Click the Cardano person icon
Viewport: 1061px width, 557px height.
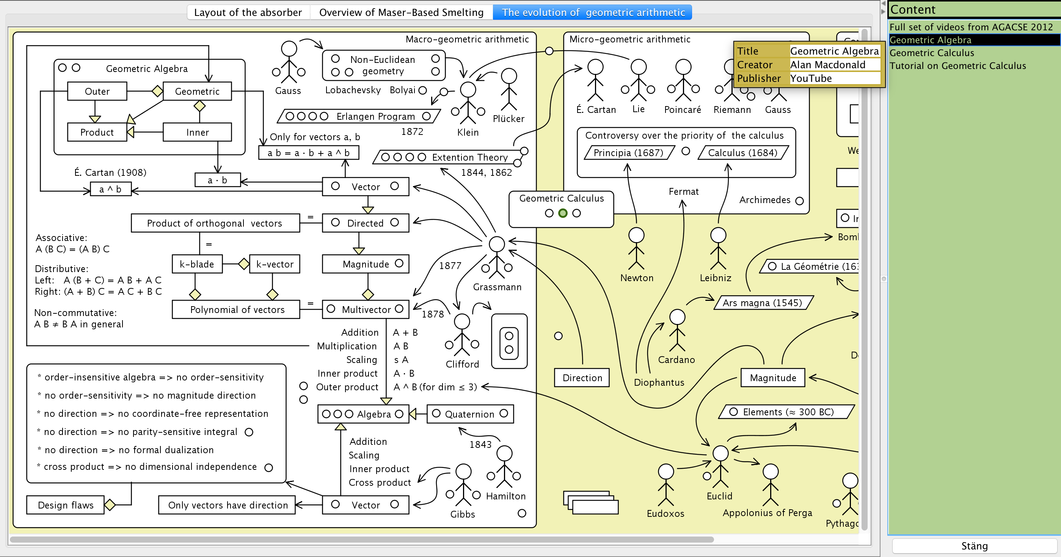pos(677,330)
